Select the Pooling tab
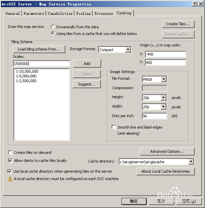Image resolution: width=205 pixels, height=208 pixels. [x=84, y=13]
